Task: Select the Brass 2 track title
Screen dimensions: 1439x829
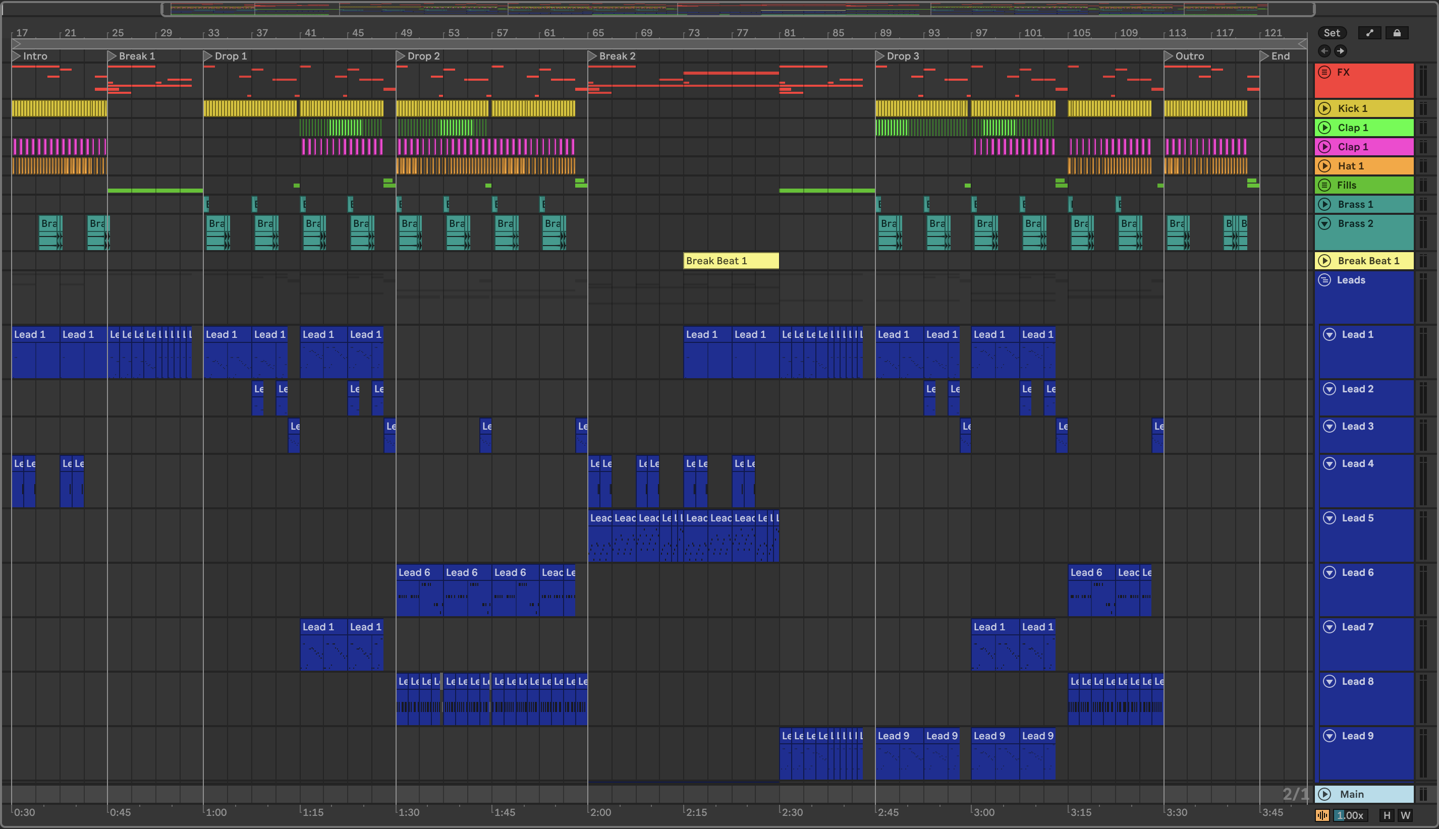Action: click(1355, 224)
